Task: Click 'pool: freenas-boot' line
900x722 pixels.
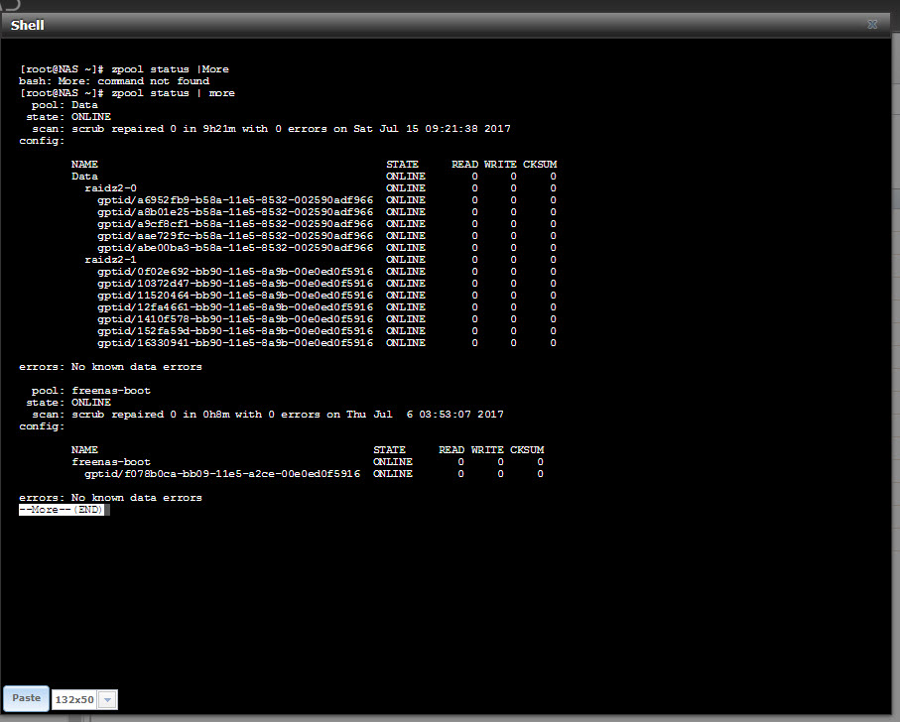Action: coord(90,391)
